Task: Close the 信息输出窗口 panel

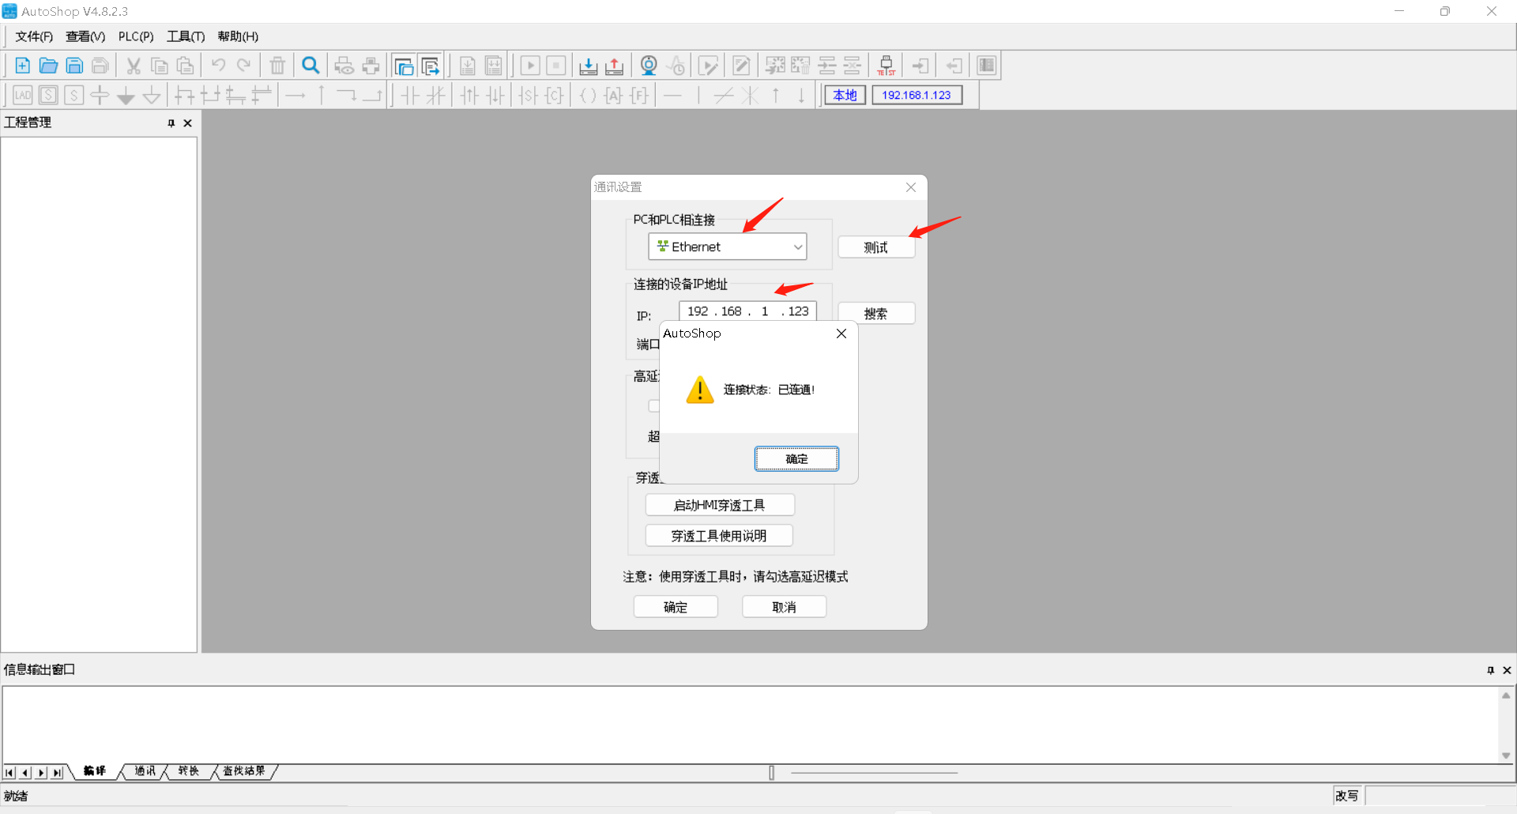Action: [x=1507, y=670]
